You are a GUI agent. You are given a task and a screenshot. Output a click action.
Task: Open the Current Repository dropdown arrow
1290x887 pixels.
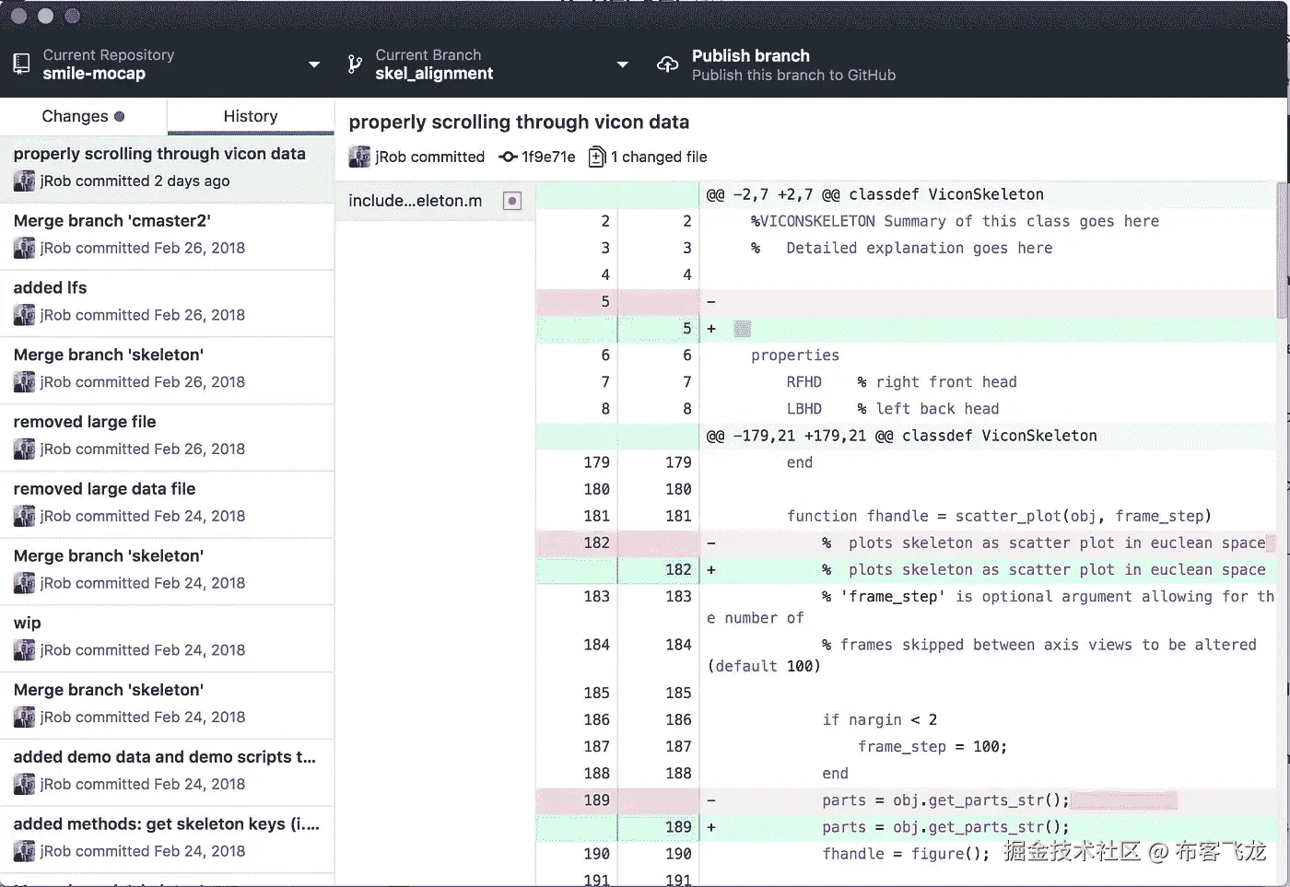[x=314, y=64]
